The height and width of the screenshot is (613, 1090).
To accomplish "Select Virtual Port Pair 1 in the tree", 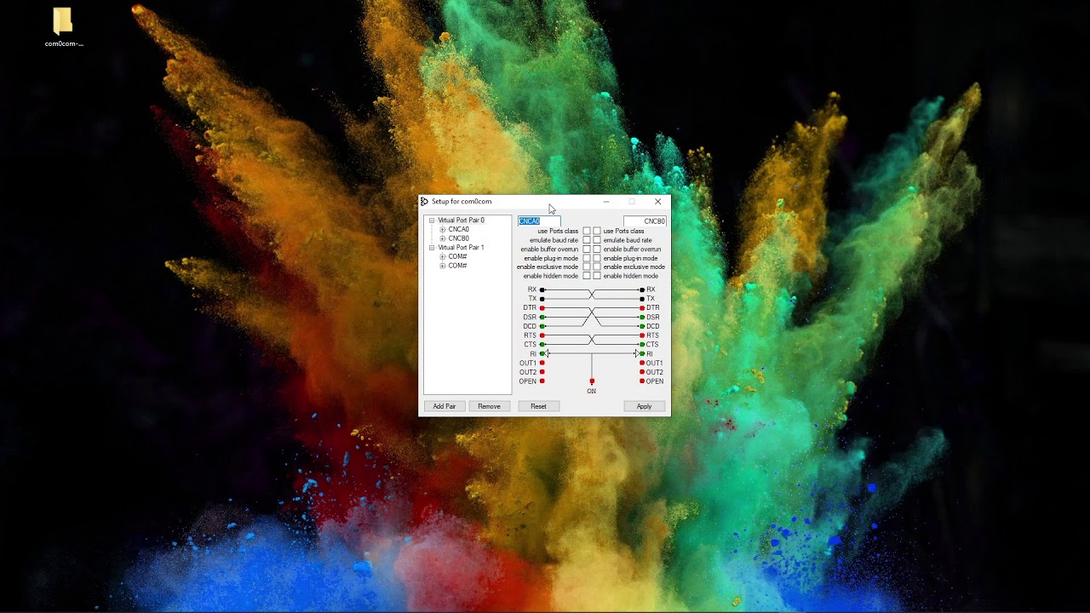I will click(461, 248).
